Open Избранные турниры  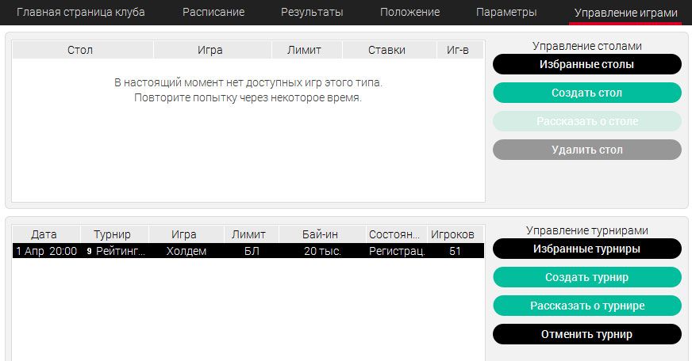pos(587,249)
